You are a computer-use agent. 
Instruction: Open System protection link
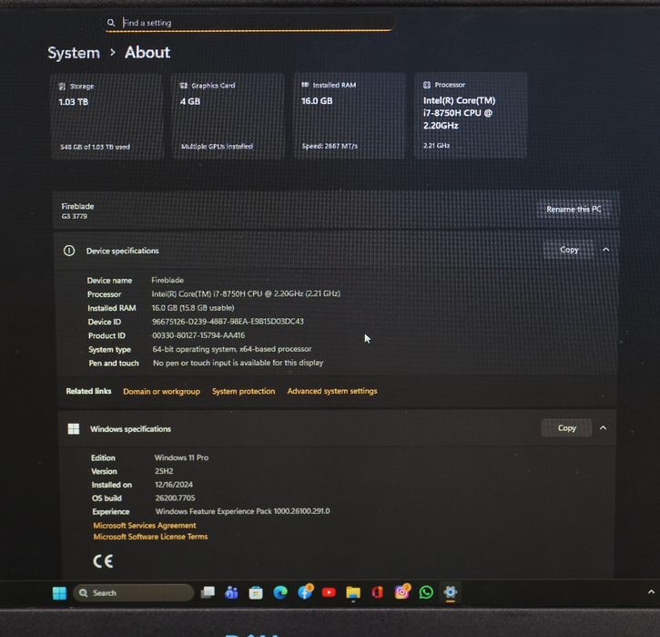pos(243,391)
